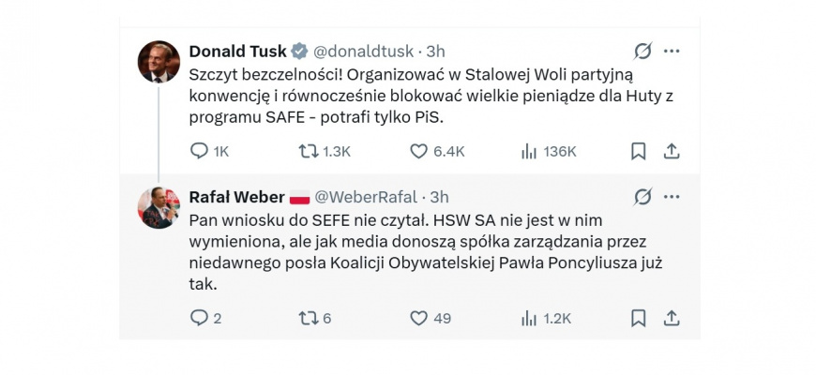The height and width of the screenshot is (375, 816).
Task: Open Rafał Weber's profile picture
Action: [x=159, y=208]
